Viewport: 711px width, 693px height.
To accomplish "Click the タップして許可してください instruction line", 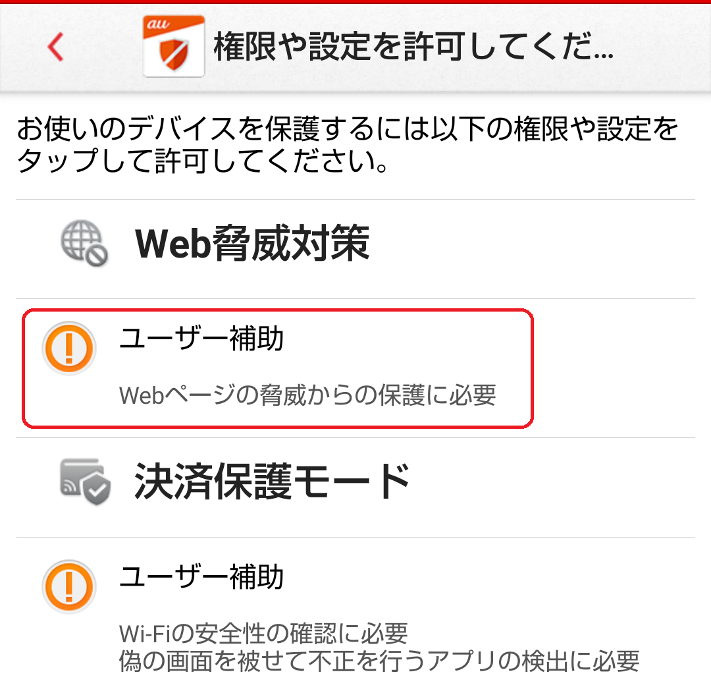I will tap(203, 161).
